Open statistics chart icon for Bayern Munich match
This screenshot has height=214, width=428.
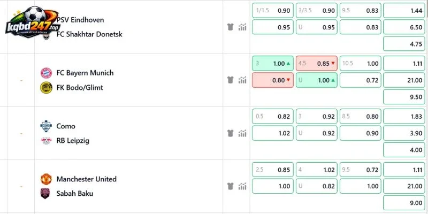[x=242, y=80]
